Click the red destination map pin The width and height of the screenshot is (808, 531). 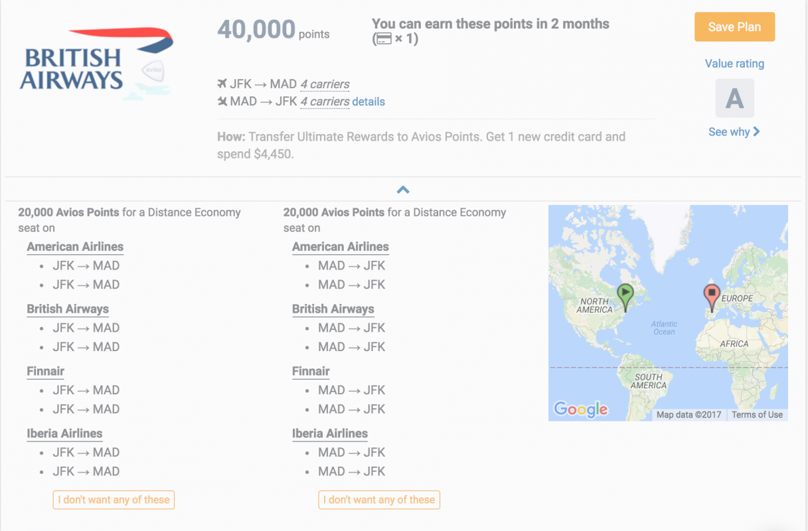[x=712, y=297]
